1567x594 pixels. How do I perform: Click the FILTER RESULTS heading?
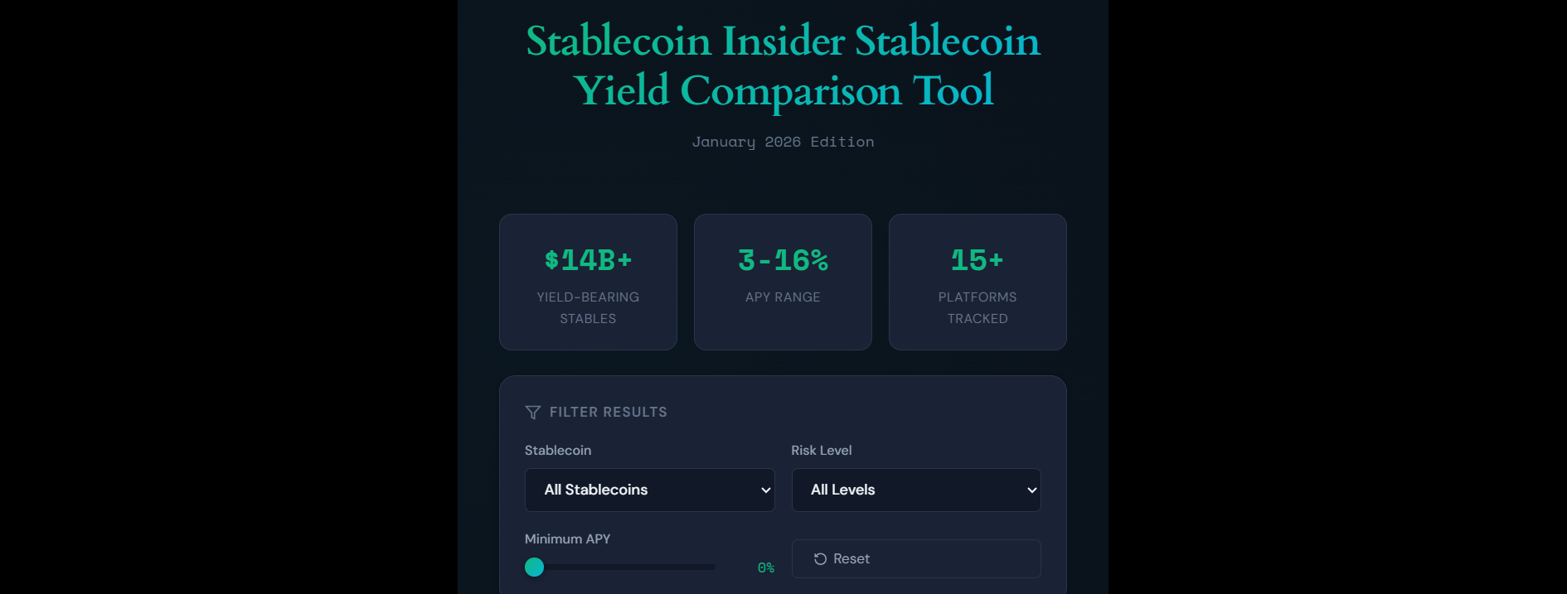click(x=608, y=412)
